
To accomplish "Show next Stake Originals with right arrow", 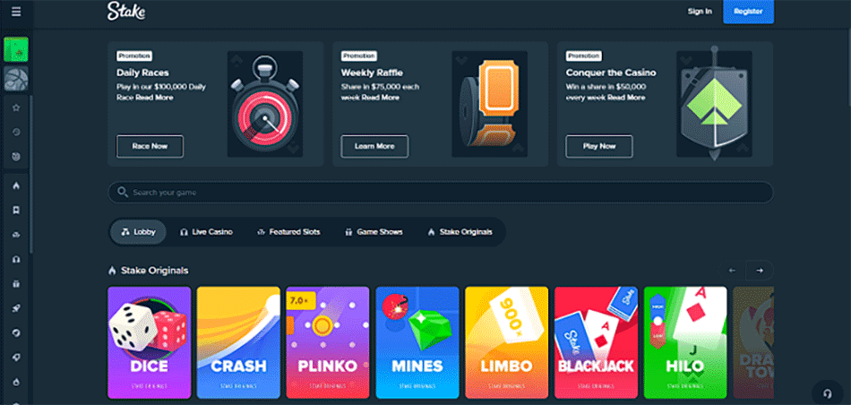I will (760, 271).
